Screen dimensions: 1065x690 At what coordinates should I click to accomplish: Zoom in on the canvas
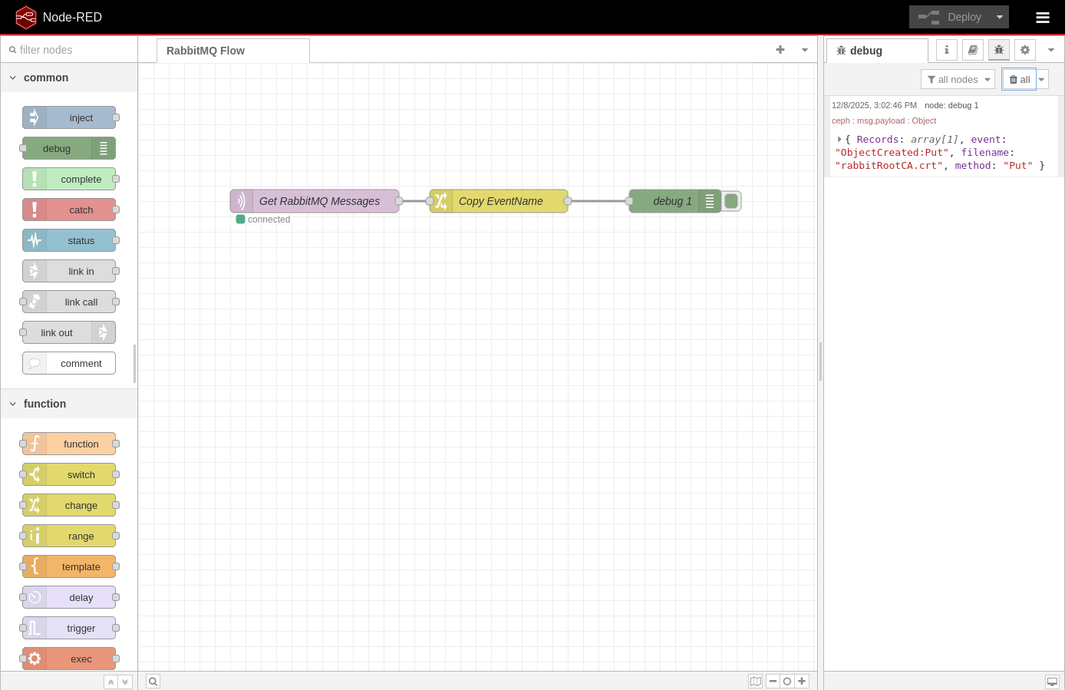pyautogui.click(x=802, y=682)
